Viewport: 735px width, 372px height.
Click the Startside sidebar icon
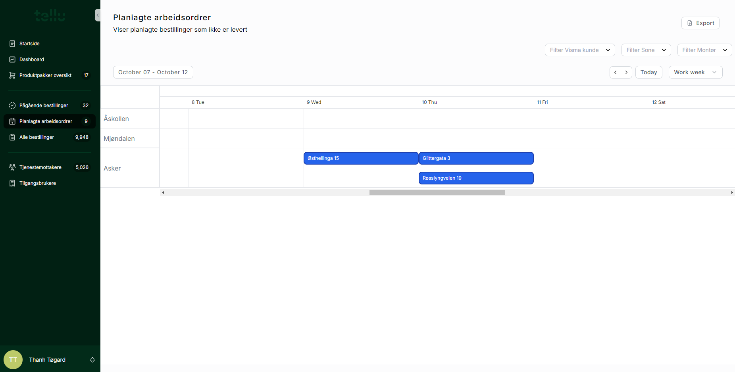[12, 44]
